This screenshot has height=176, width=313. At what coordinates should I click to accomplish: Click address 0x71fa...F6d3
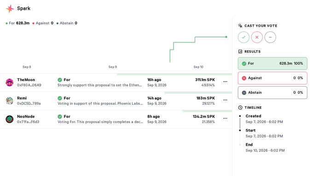[28, 122]
